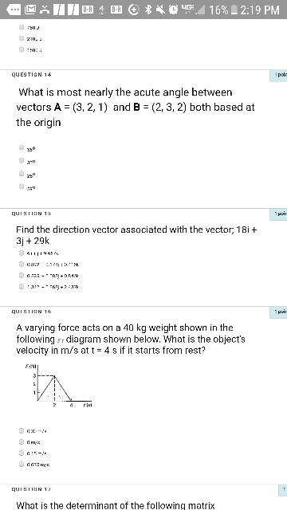Tap the points badge beside Question 14

point(278,76)
